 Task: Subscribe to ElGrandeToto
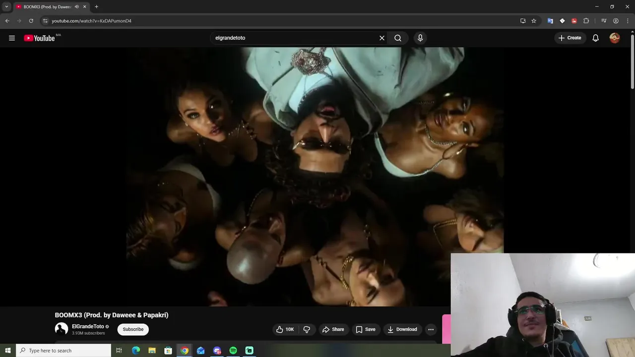[x=133, y=329]
